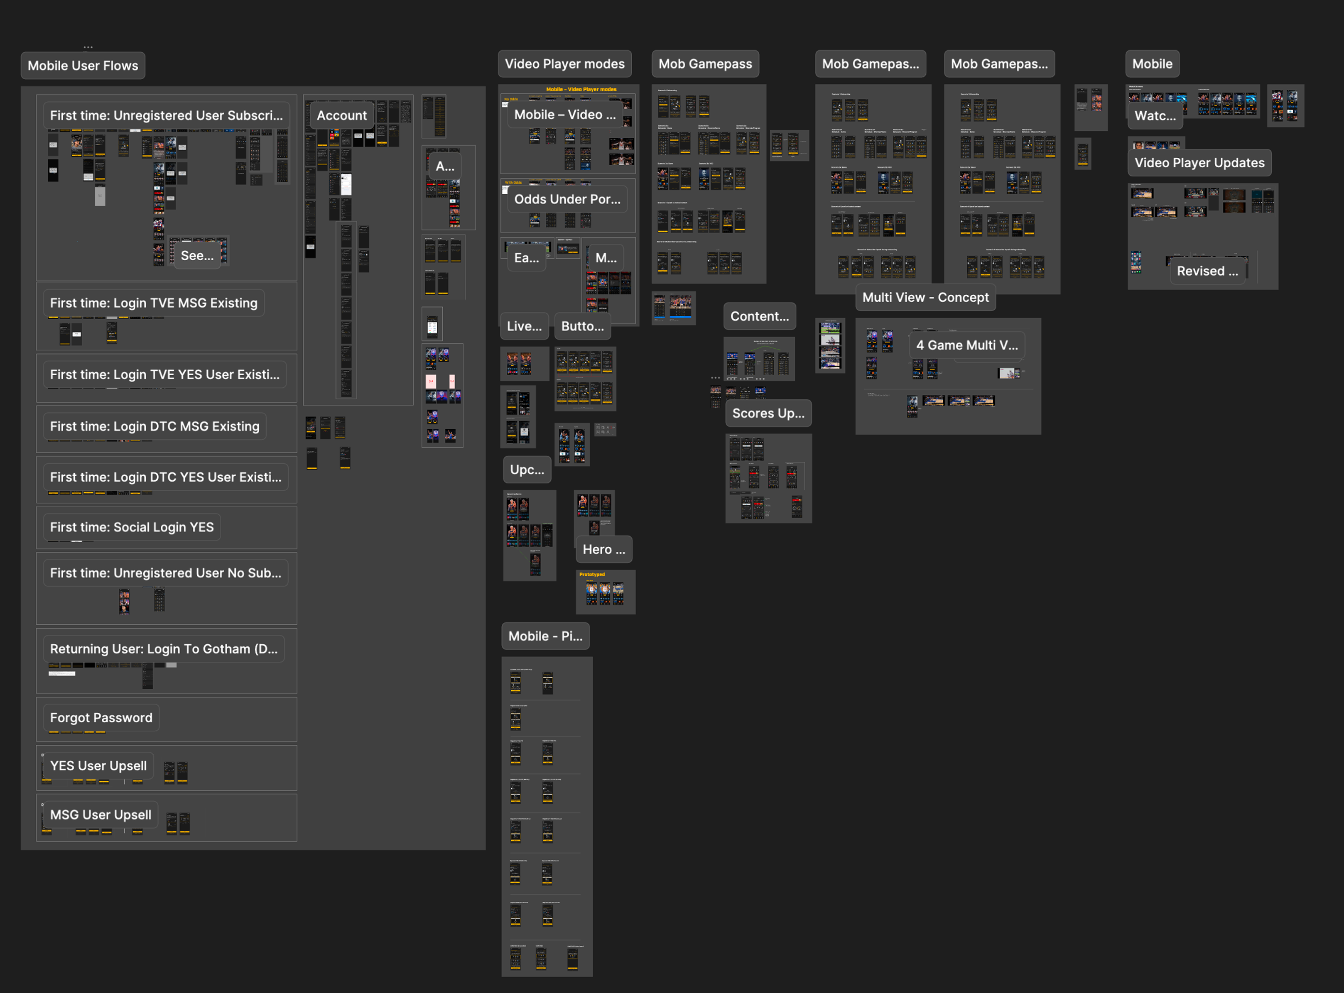1344x993 pixels.
Task: Click 'First time: Login DTC MSG Existing' label
Action: [155, 426]
